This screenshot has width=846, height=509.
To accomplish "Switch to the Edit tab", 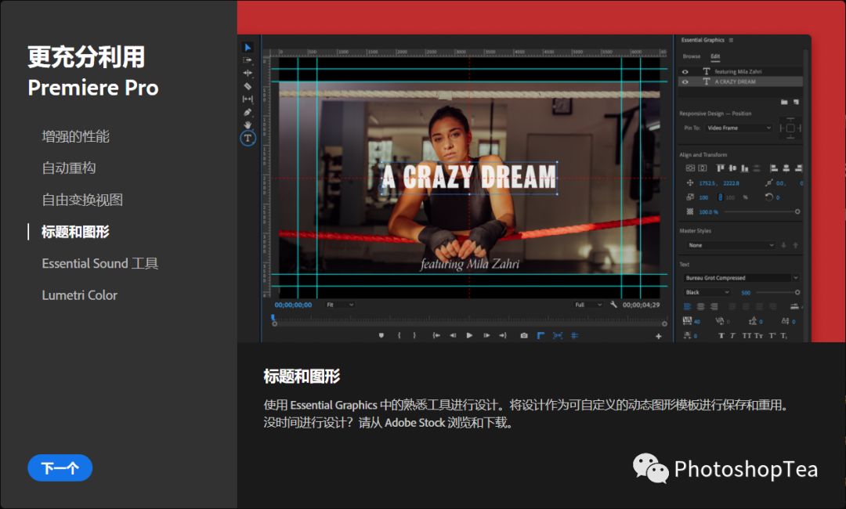I will coord(715,56).
